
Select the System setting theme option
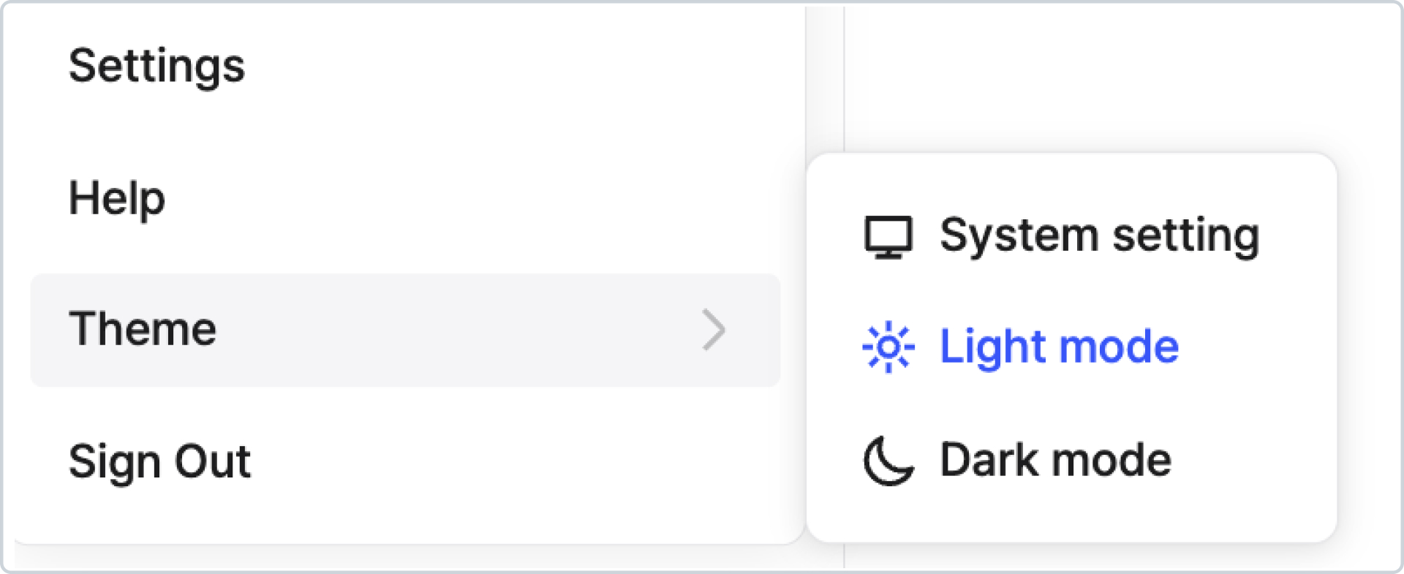pos(1071,237)
